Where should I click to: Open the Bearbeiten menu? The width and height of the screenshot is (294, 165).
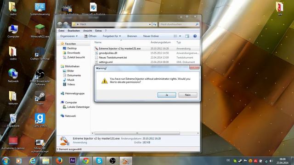point(73,31)
